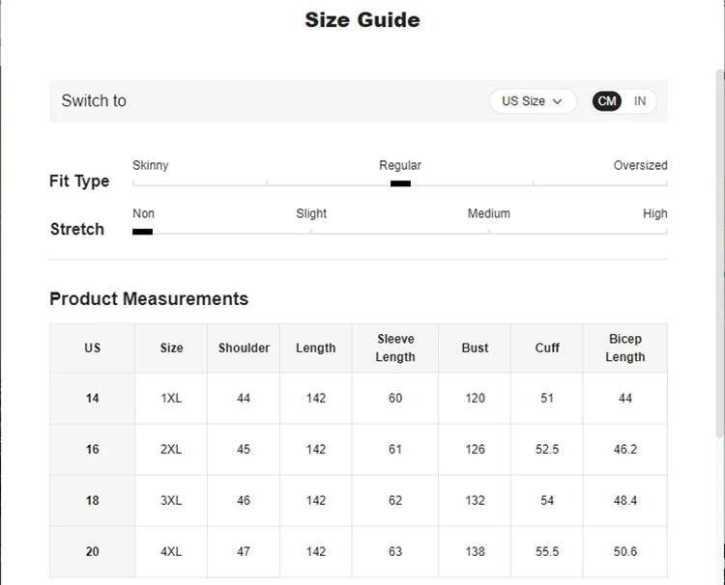The width and height of the screenshot is (725, 585).
Task: Click the chevron arrow beside US Size
Action: click(x=558, y=101)
